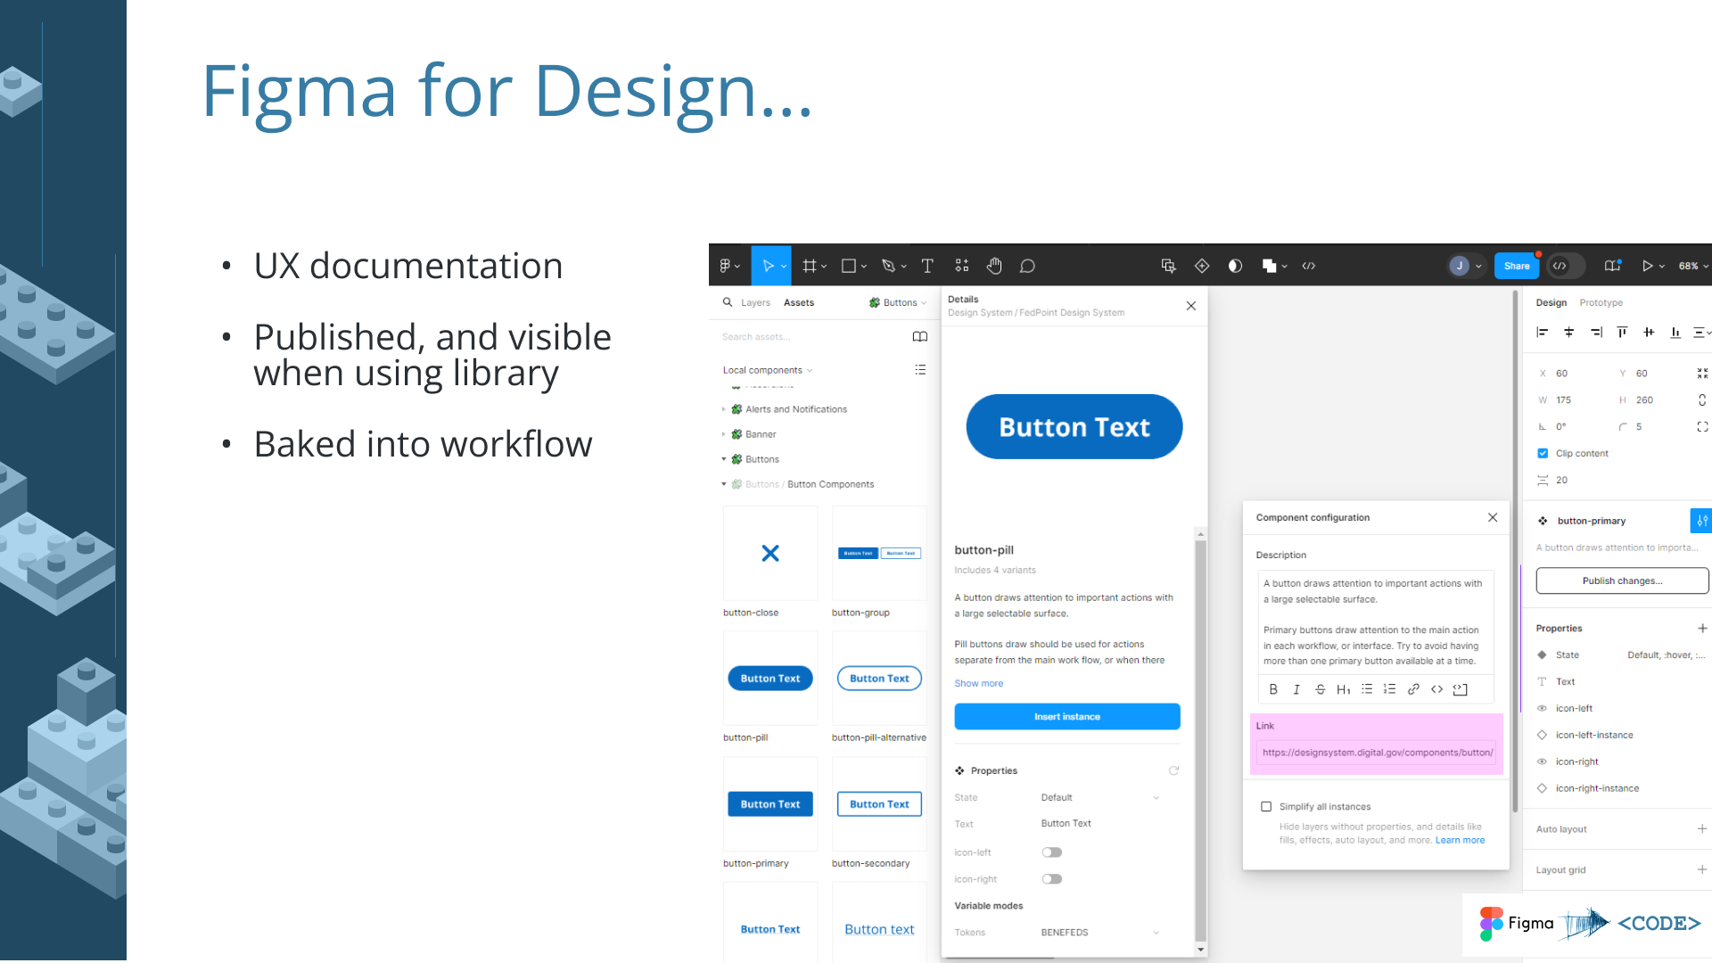The height and width of the screenshot is (963, 1712).
Task: Click the Publish changes button
Action: (x=1621, y=580)
